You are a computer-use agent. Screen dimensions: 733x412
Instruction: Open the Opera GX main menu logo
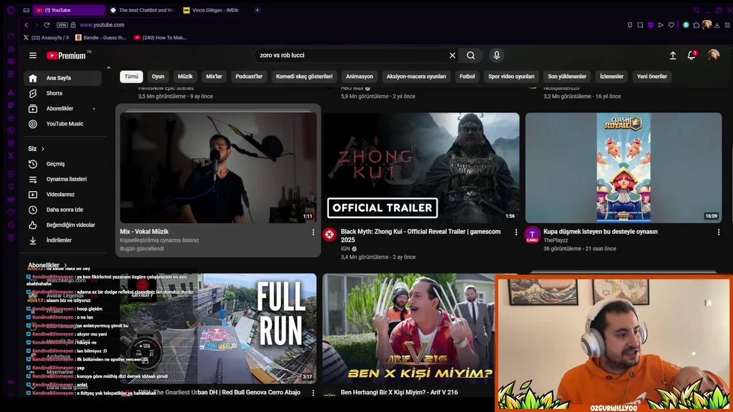point(11,10)
